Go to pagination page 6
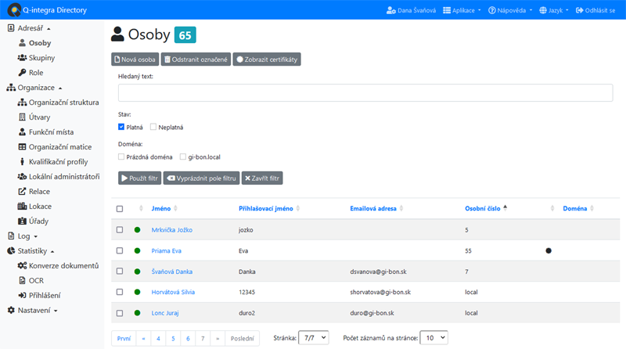 click(x=188, y=338)
